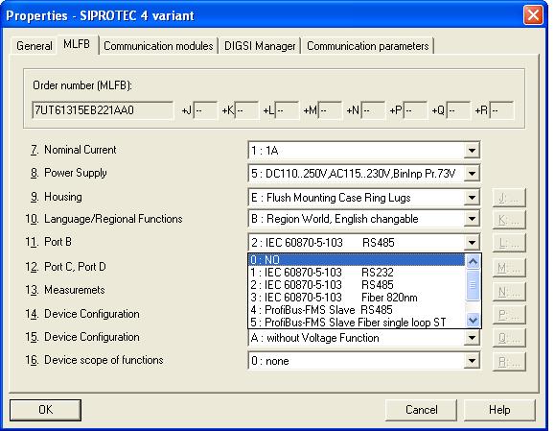Viewport: 555px width, 431px height.
Task: Open the 'A : without Voltage Function' dropdown
Action: point(472,338)
